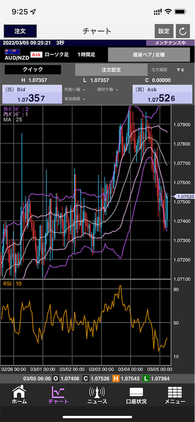This screenshot has width=195, height=422.
Task: Tap the 損切り幅 stop-loss width field
Action: pyautogui.click(x=107, y=89)
